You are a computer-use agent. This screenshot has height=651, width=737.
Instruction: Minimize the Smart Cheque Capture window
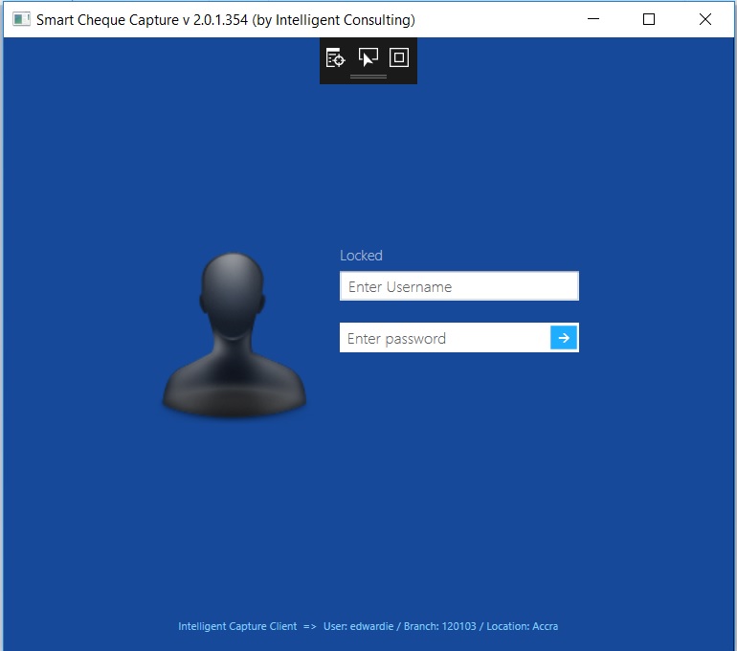click(x=593, y=19)
